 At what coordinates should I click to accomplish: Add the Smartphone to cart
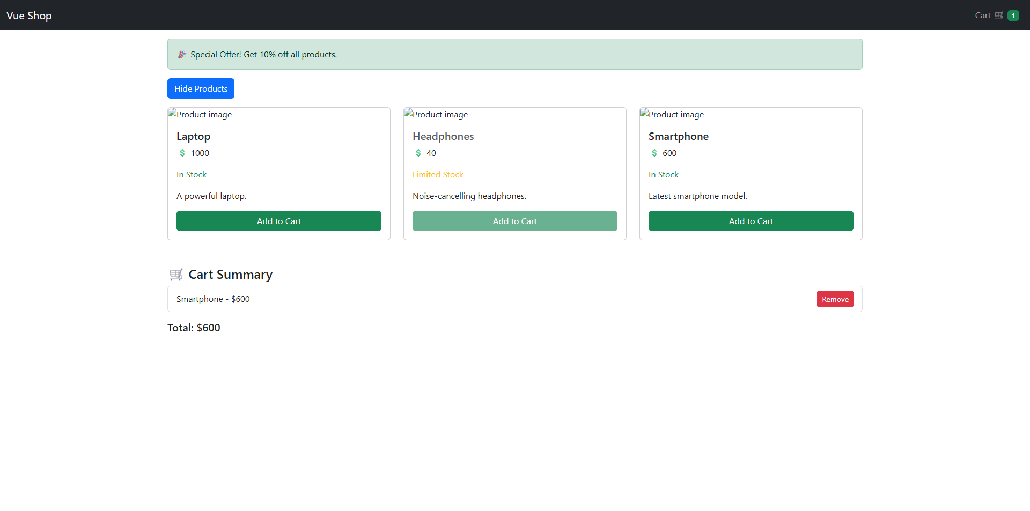click(751, 221)
